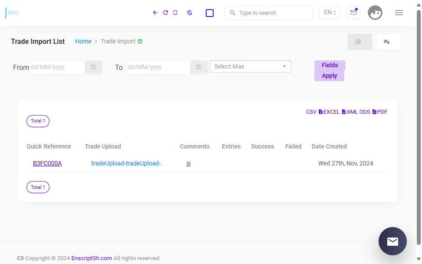Image resolution: width=422 pixels, height=264 pixels.
Task: Click the reload page icon
Action: tap(165, 13)
